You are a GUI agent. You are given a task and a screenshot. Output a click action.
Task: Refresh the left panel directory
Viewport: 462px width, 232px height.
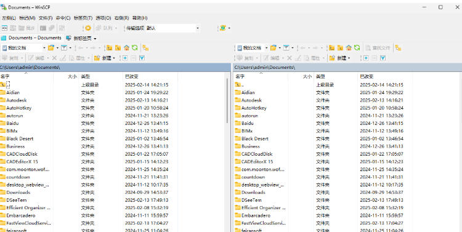click(x=135, y=48)
